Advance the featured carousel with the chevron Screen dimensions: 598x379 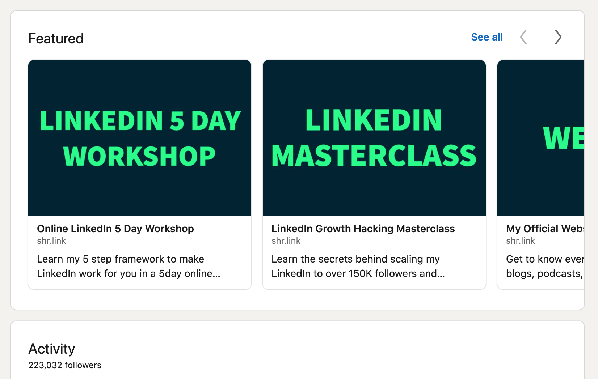[557, 37]
